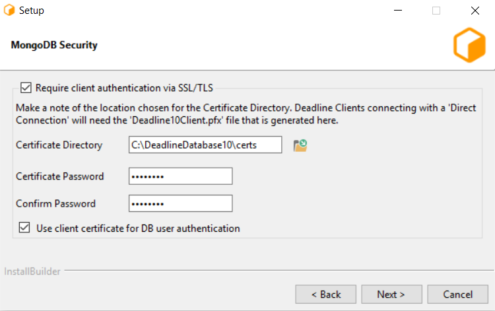Screen dimensions: 495x311
Task: Proceed by pressing the Next button
Action: [391, 294]
